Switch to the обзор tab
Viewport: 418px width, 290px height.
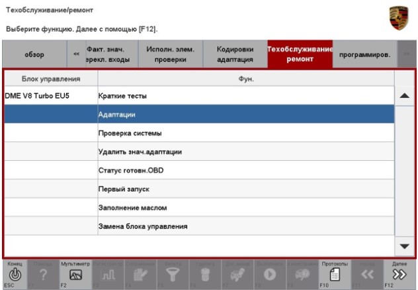34,55
